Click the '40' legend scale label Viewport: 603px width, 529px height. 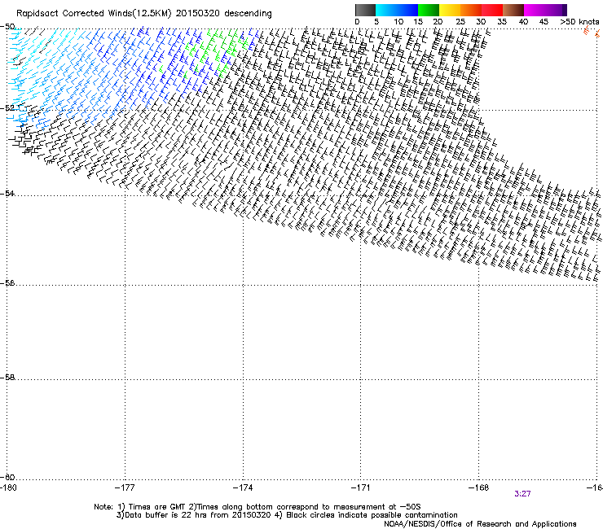coord(523,22)
